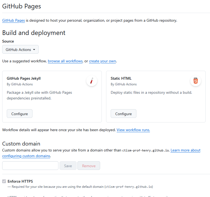Follow the 'browse all workflows' link
This screenshot has height=197, width=210.
[x=65, y=61]
